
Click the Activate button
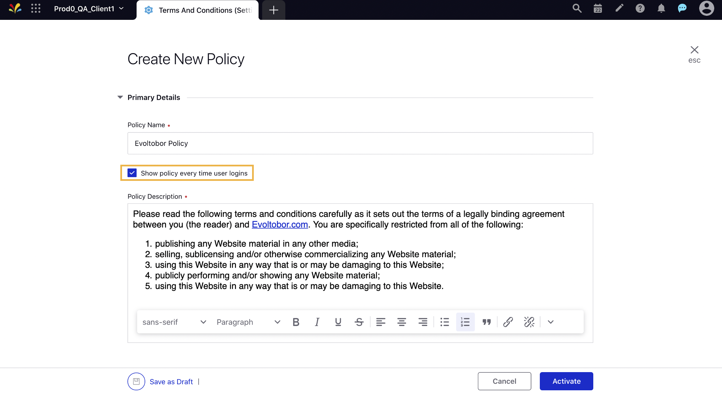point(566,381)
